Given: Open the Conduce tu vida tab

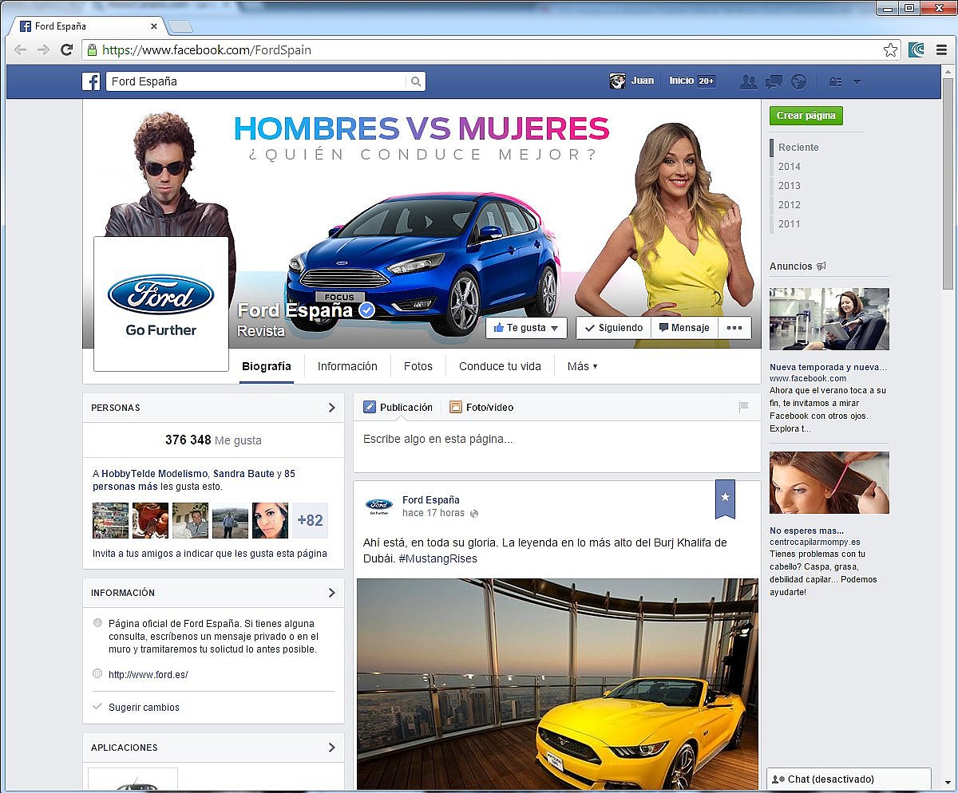Looking at the screenshot, I should 500,366.
